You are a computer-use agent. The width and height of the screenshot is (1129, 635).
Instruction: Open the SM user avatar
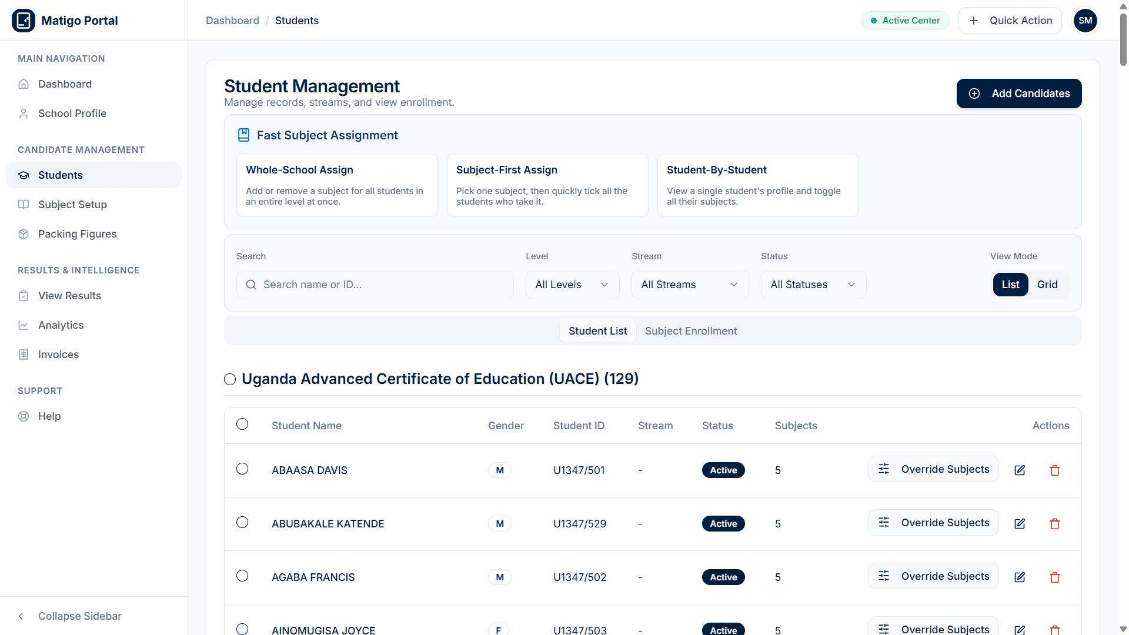point(1085,21)
